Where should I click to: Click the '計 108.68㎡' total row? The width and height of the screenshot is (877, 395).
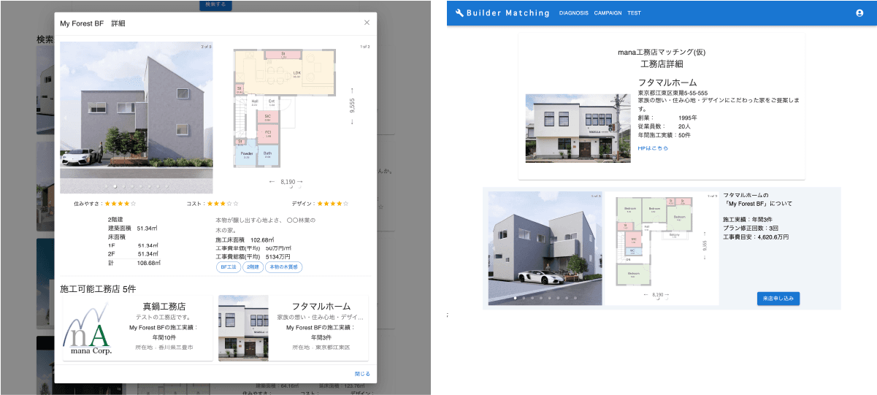(x=134, y=263)
